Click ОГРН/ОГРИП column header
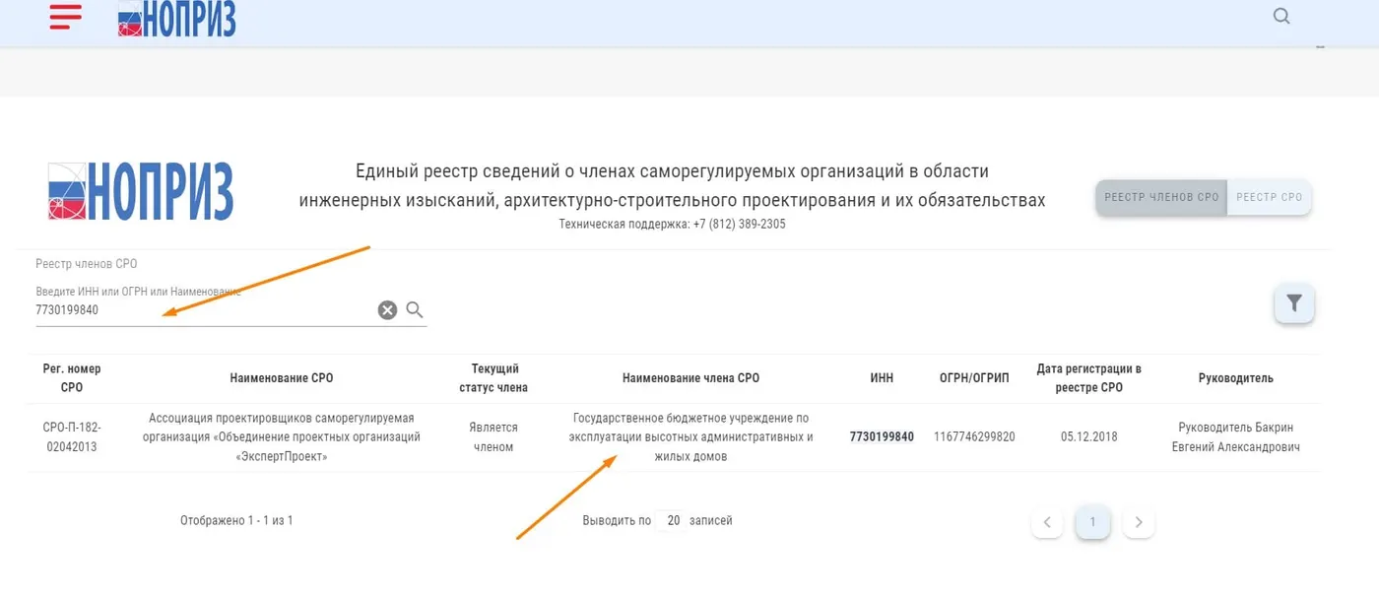 click(974, 378)
